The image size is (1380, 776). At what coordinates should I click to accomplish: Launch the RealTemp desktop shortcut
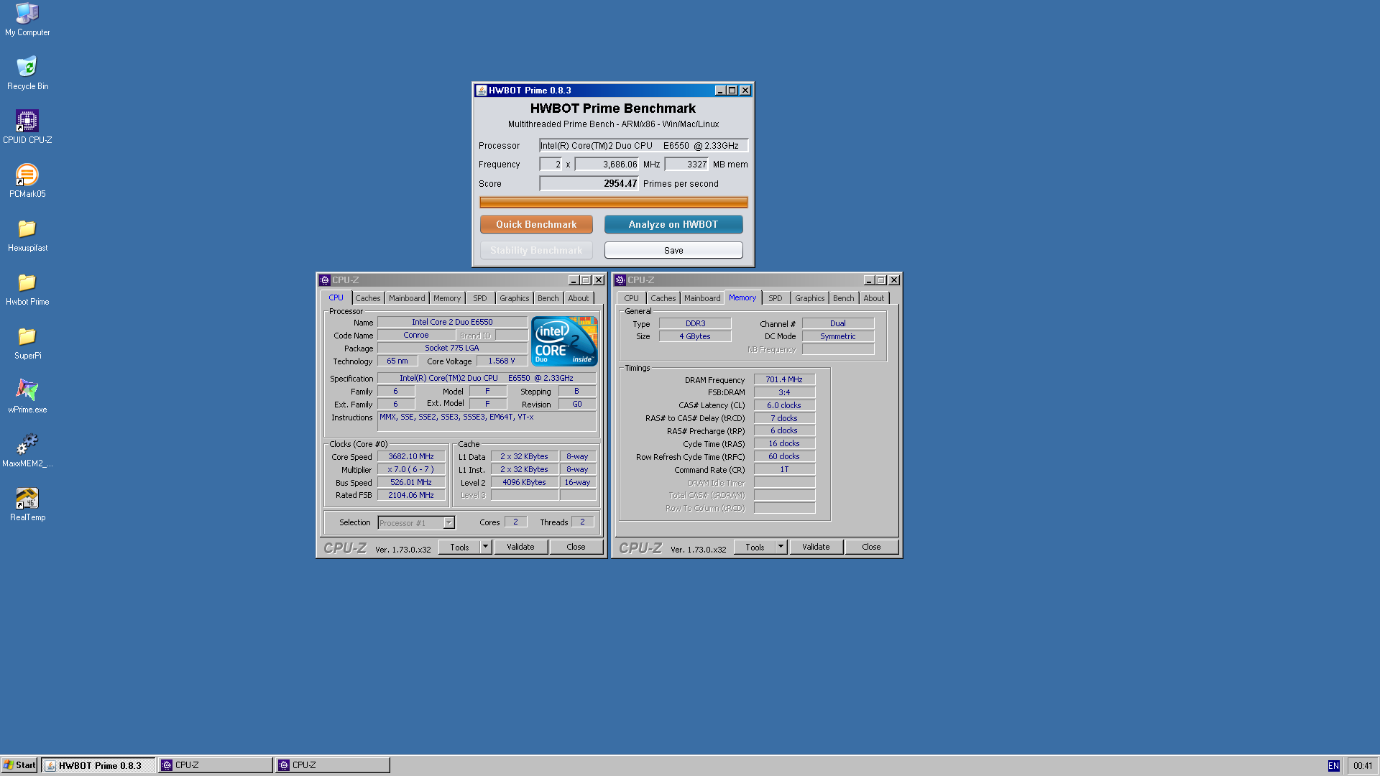[27, 504]
